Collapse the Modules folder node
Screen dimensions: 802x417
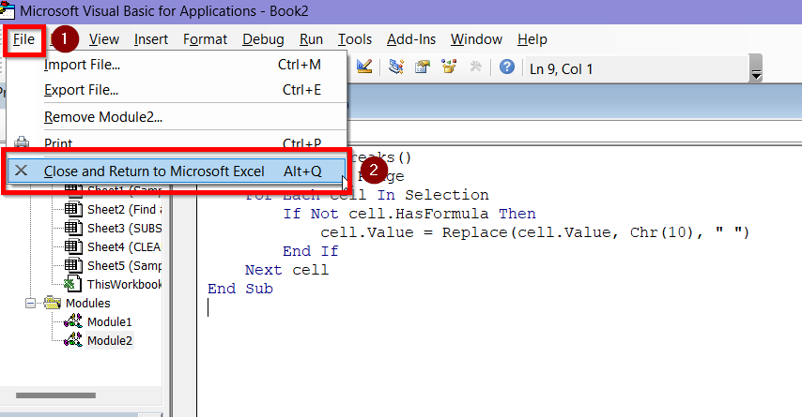click(31, 304)
